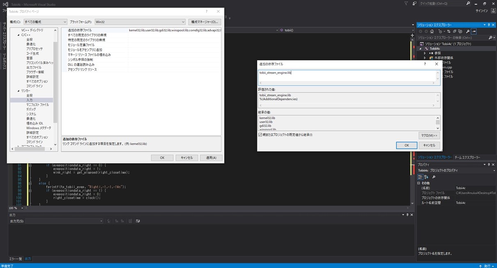Pin the Solution Explorer panel

pos(489,25)
